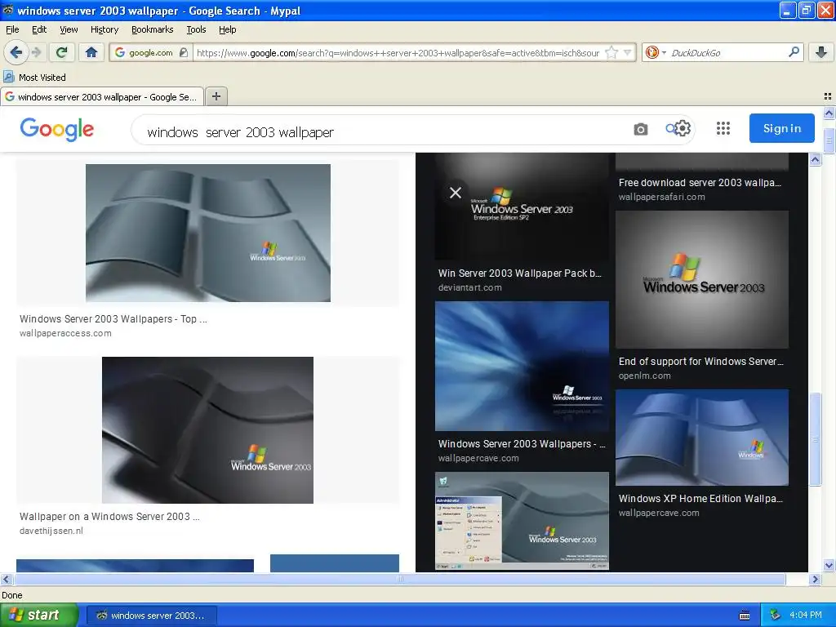
Task: Click the Forward navigation arrow
Action: tap(36, 52)
